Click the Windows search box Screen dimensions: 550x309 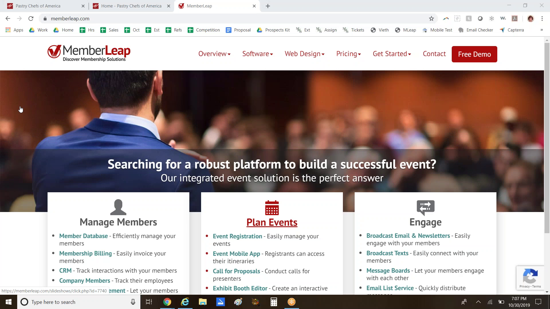(79, 302)
